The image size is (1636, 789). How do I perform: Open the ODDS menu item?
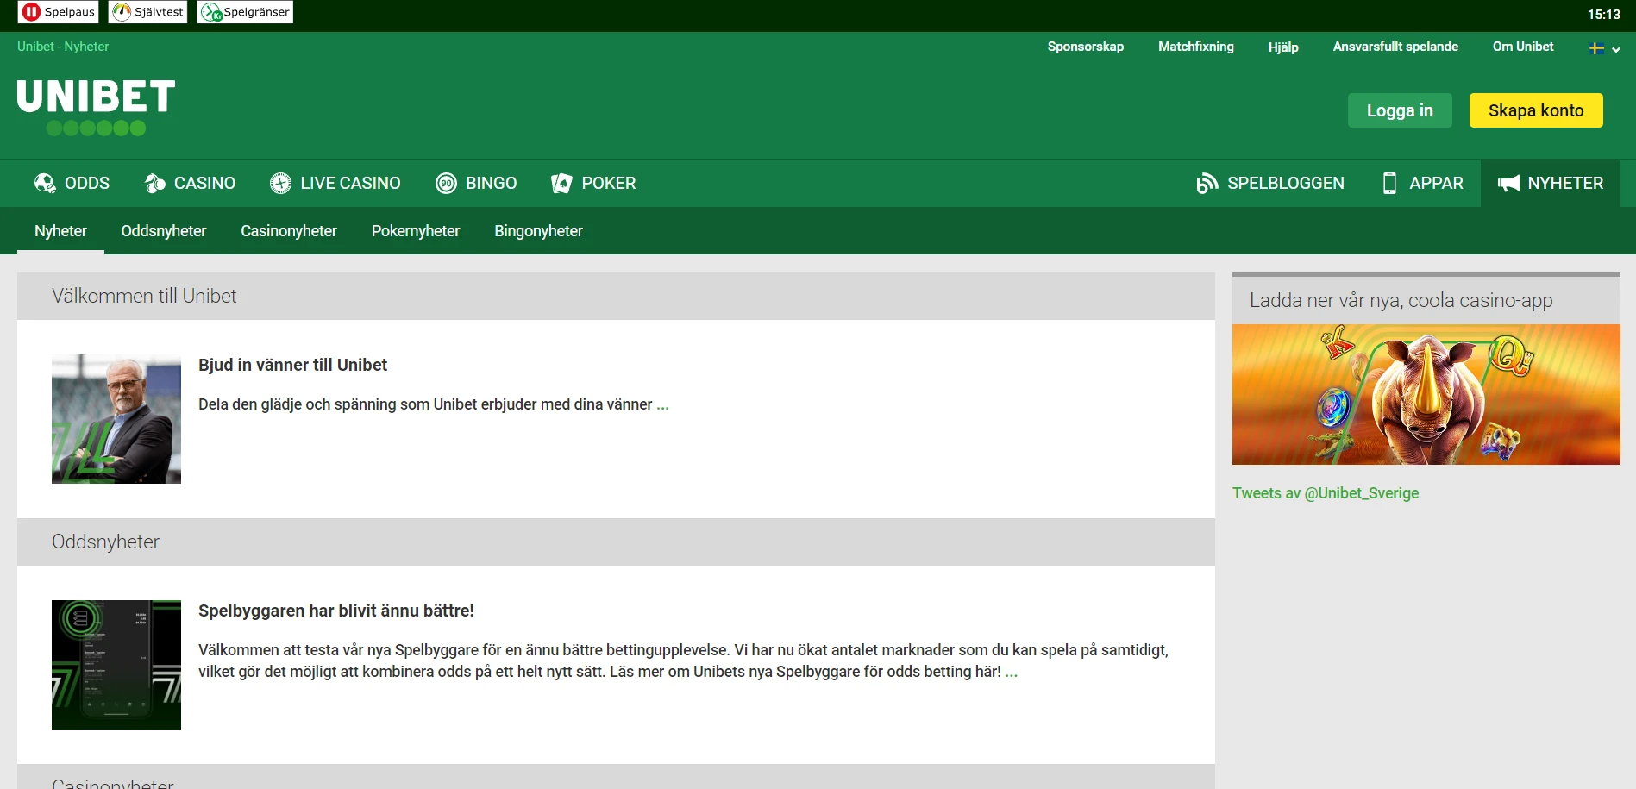(72, 183)
